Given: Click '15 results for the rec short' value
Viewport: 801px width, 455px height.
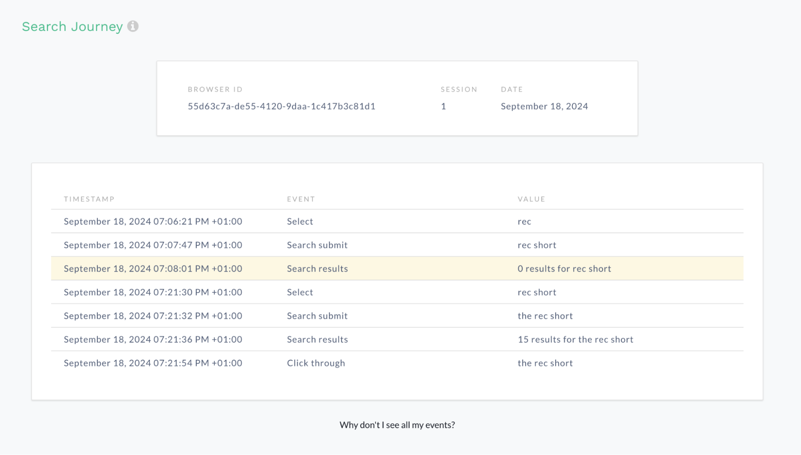Looking at the screenshot, I should [x=575, y=340].
